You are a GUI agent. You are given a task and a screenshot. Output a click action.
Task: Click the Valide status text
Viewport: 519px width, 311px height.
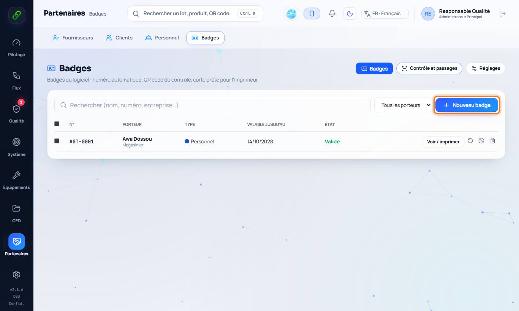click(x=332, y=141)
